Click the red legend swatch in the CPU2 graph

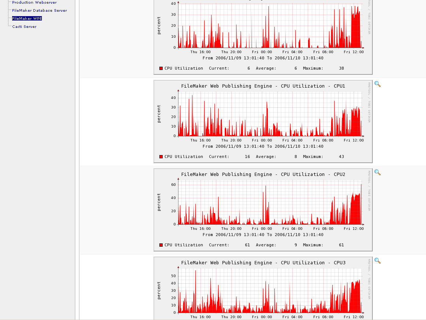point(161,245)
